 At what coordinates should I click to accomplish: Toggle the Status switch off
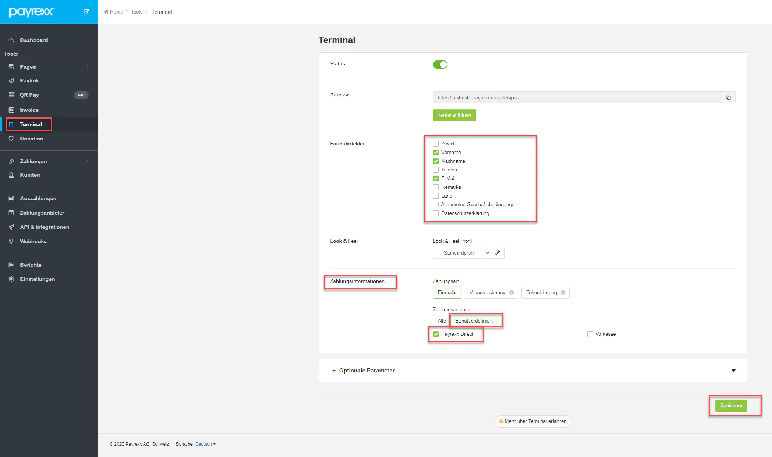(440, 65)
